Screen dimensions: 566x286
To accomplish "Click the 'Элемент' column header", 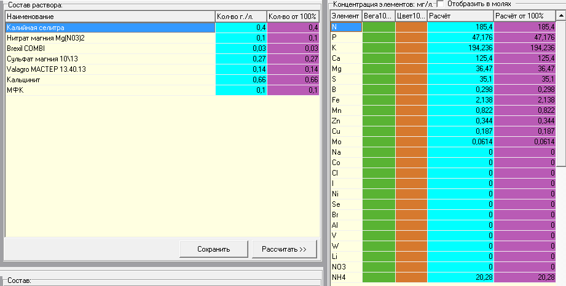I will click(x=346, y=16).
